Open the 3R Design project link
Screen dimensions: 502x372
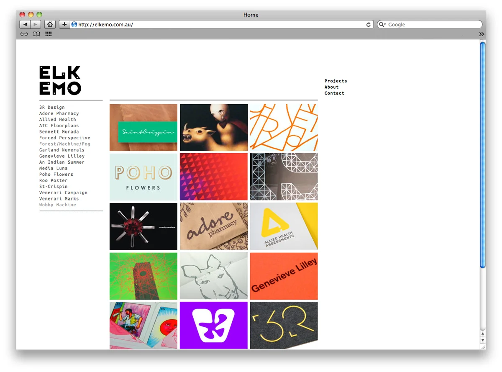52,107
